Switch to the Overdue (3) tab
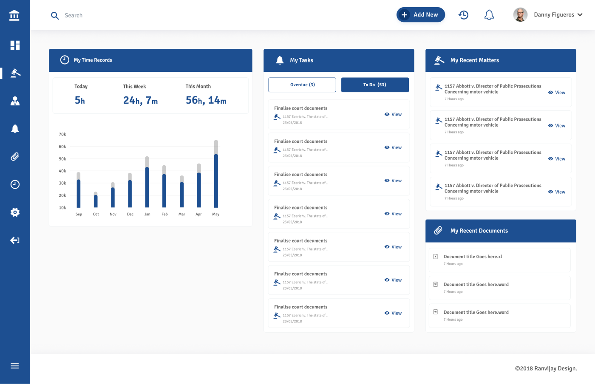The image size is (595, 384). click(302, 85)
